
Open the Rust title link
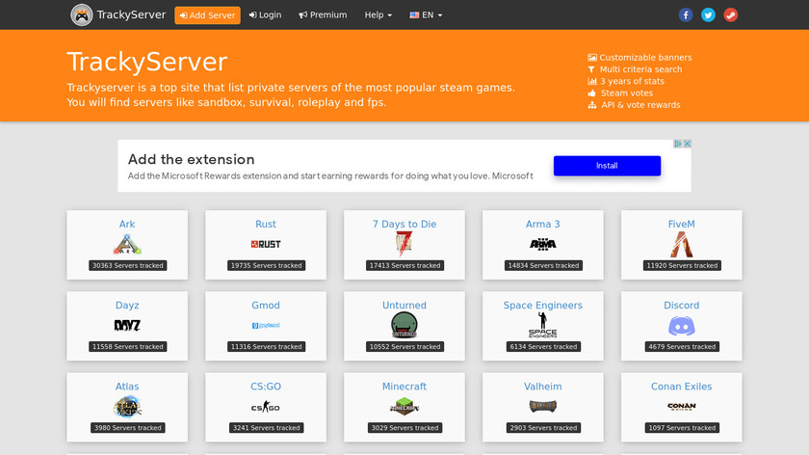click(x=266, y=225)
